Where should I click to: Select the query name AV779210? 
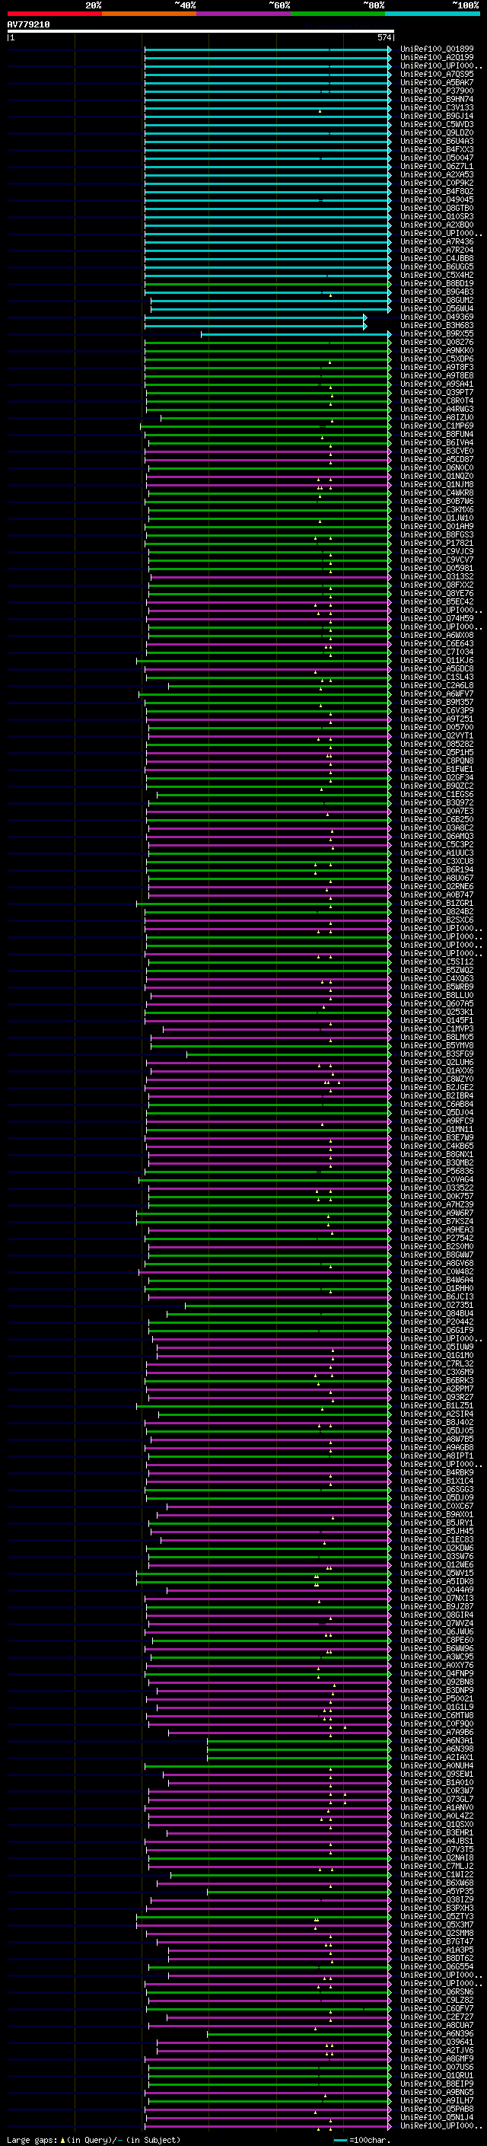(28, 25)
